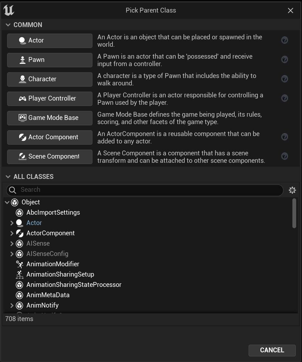Click help icon for Scene Component
Screen dimensions: 302x362
(285, 156)
